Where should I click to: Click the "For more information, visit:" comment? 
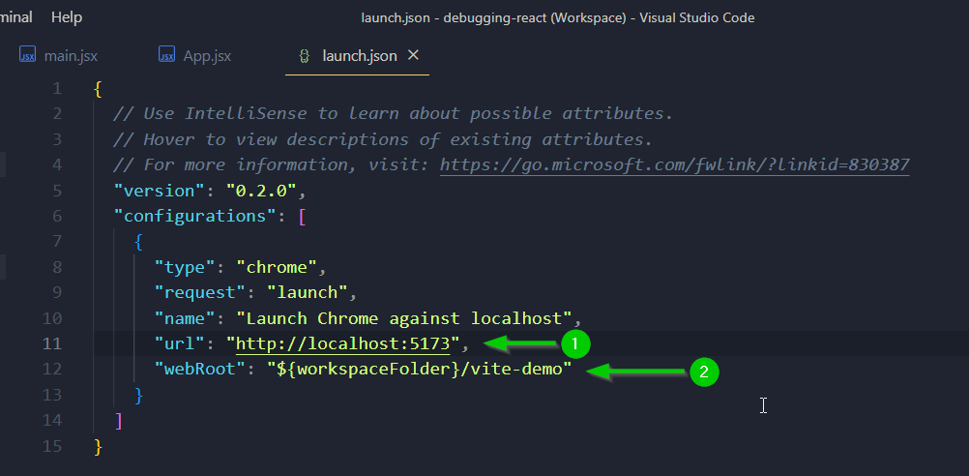pos(272,165)
